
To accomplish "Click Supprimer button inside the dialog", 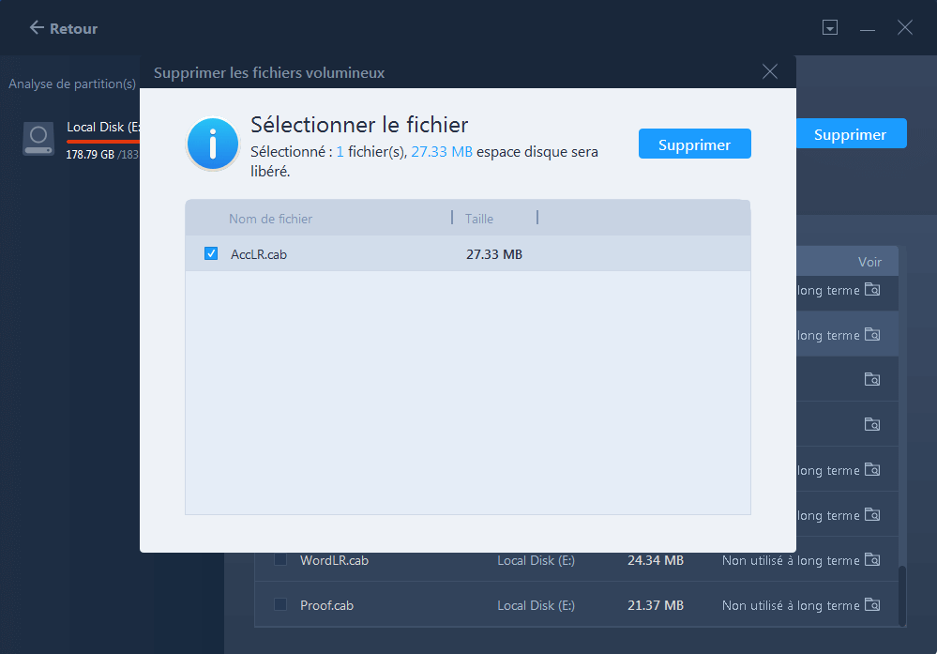I will [694, 144].
